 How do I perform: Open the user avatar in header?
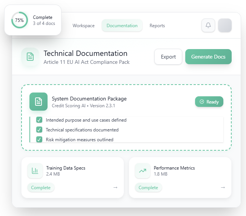tap(225, 26)
